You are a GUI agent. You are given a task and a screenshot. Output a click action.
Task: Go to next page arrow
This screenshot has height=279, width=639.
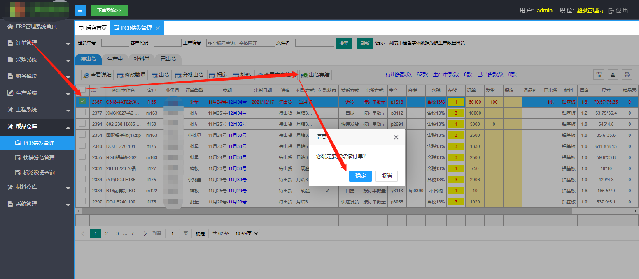[145, 233]
